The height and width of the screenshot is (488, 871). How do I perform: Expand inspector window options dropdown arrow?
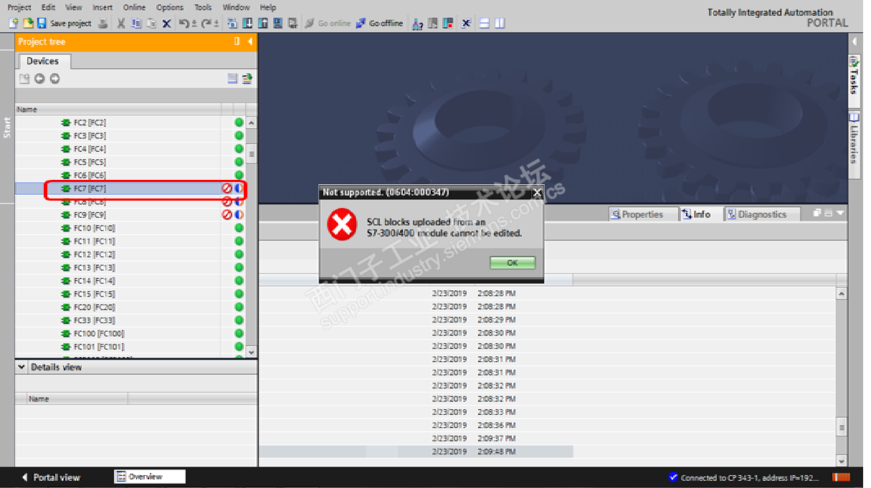click(x=840, y=214)
